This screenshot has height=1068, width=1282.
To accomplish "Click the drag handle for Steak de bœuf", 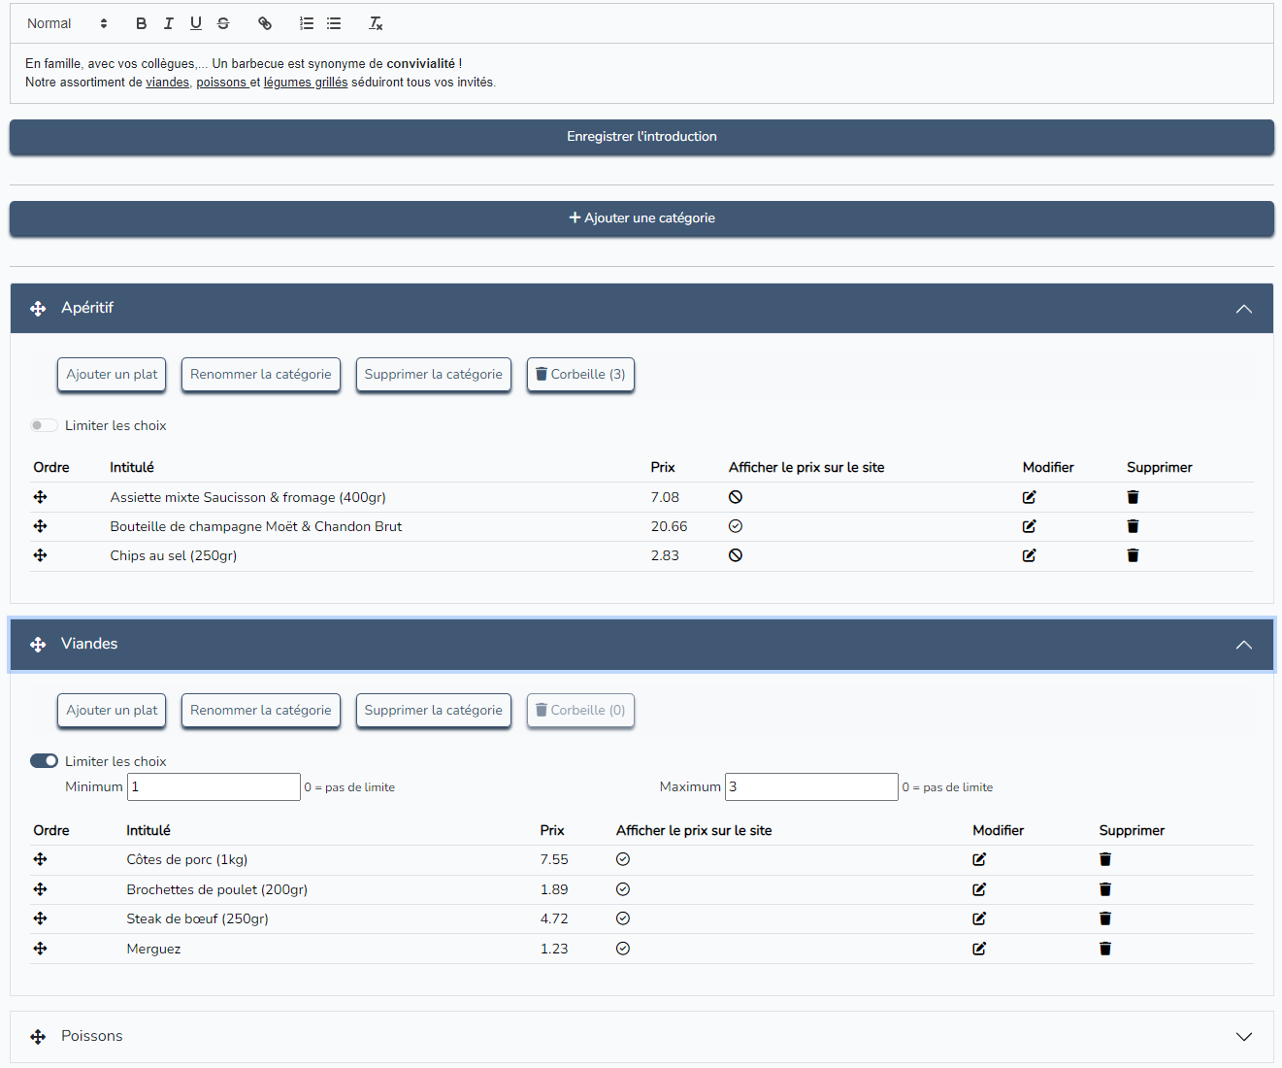I will tap(40, 918).
